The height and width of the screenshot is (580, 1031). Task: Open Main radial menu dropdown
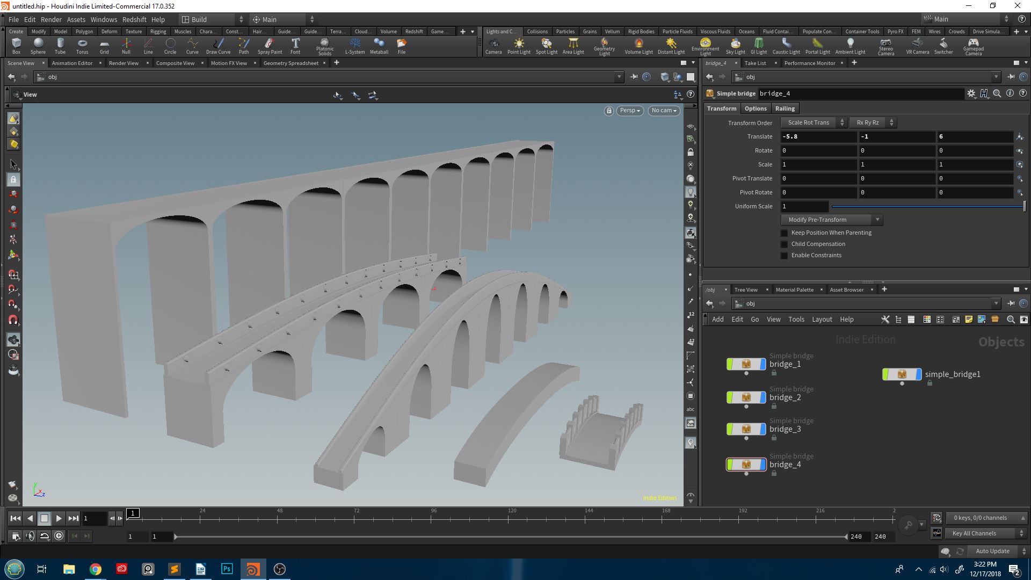click(x=284, y=19)
